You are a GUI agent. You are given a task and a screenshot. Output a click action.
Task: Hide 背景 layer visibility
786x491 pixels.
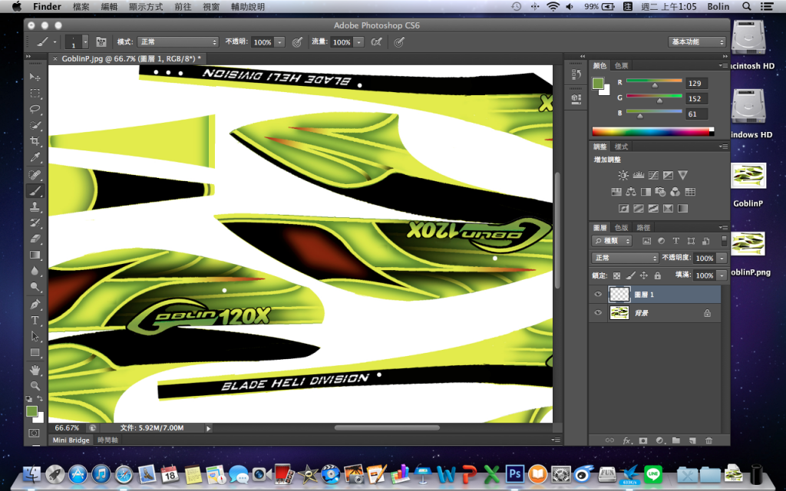[x=597, y=313]
